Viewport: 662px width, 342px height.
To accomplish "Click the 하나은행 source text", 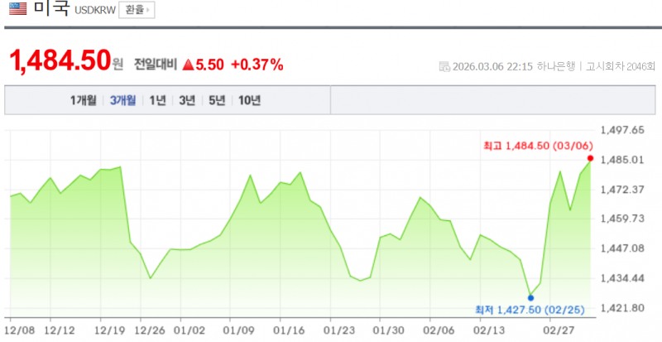I will [556, 67].
